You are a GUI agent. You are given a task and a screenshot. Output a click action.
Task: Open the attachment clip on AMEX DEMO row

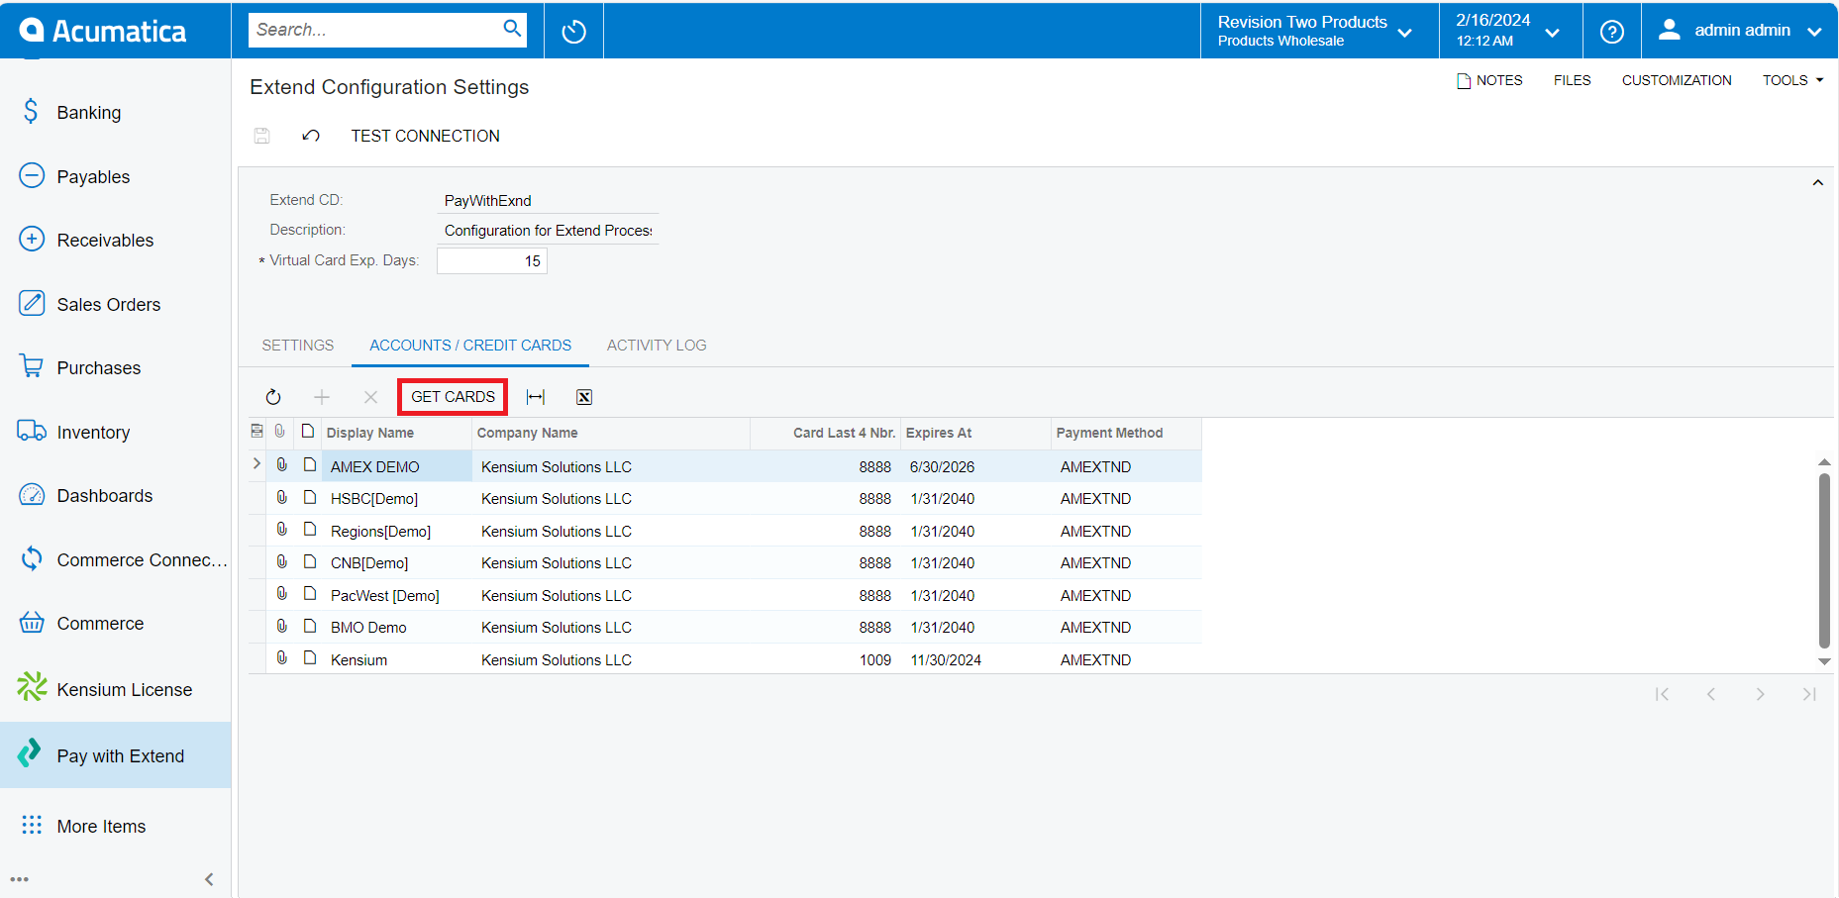(281, 465)
